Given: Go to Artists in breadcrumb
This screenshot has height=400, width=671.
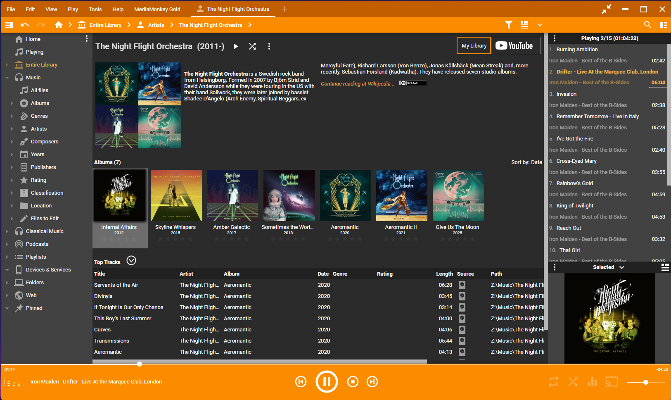Looking at the screenshot, I should [x=156, y=25].
